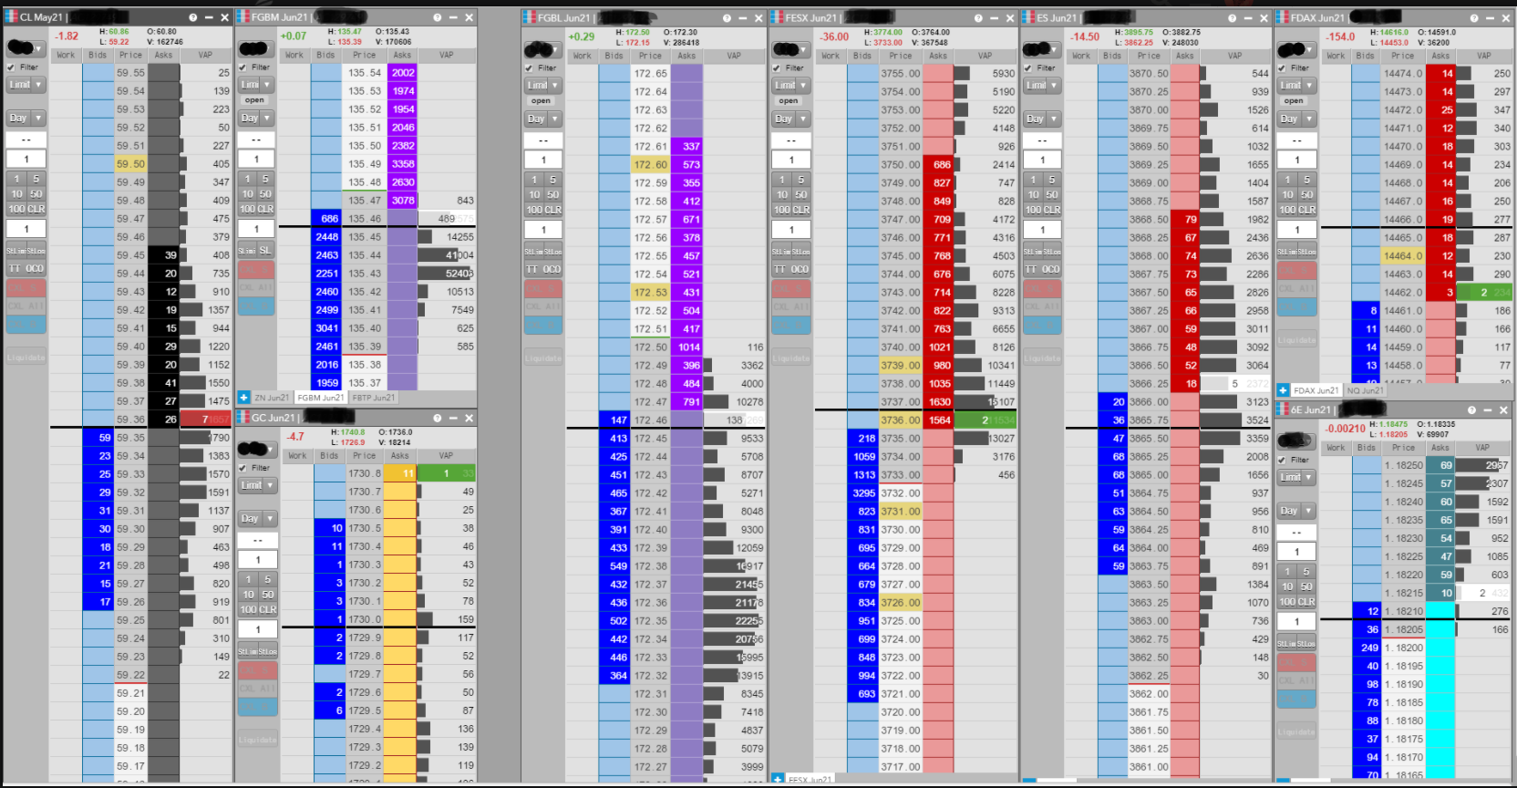The width and height of the screenshot is (1517, 788).
Task: Click the 100 quantity button in ES Jun21
Action: (1032, 210)
